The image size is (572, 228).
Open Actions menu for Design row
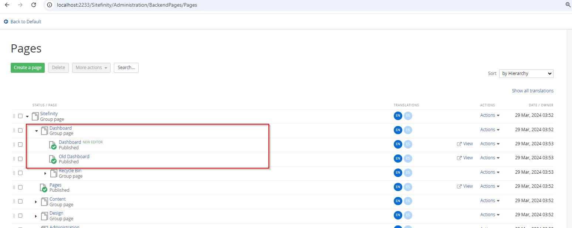[490, 215]
